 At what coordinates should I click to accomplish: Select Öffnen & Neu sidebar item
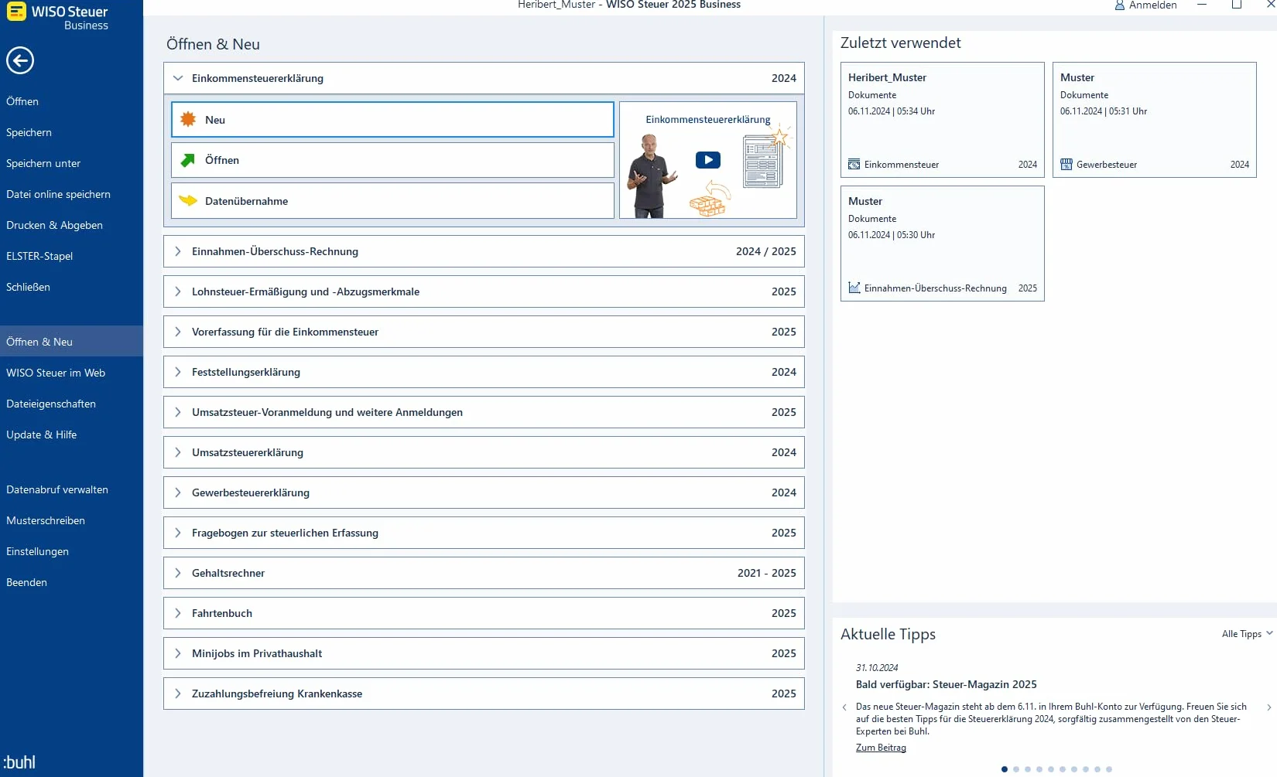click(x=71, y=342)
